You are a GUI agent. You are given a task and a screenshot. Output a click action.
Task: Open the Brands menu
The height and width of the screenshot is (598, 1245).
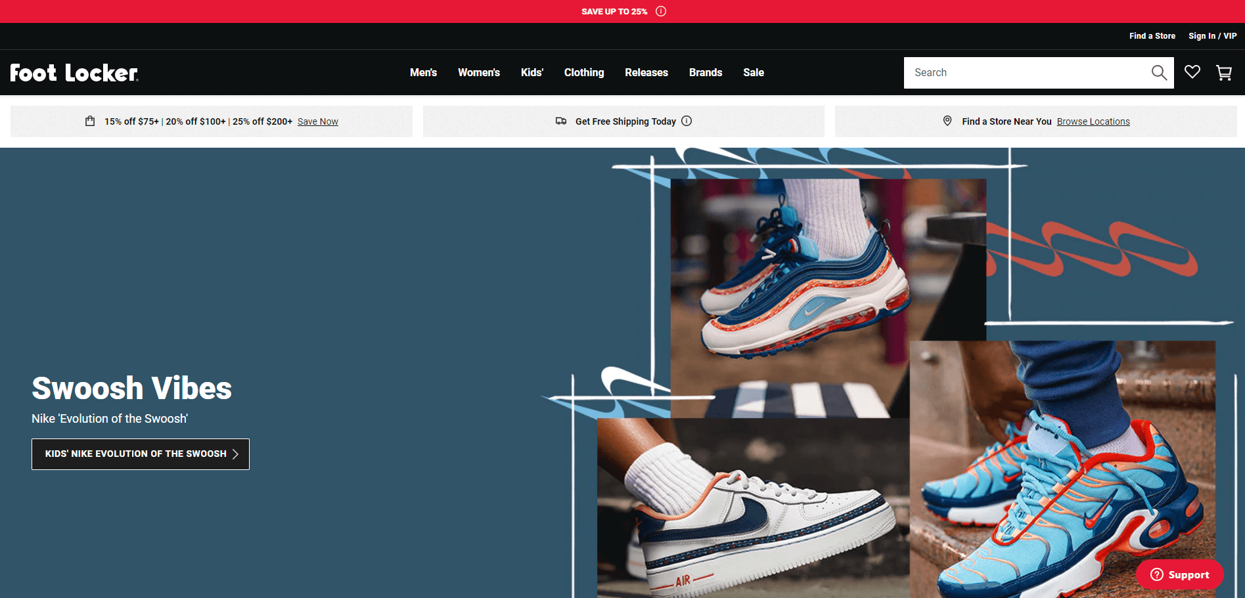(x=706, y=72)
